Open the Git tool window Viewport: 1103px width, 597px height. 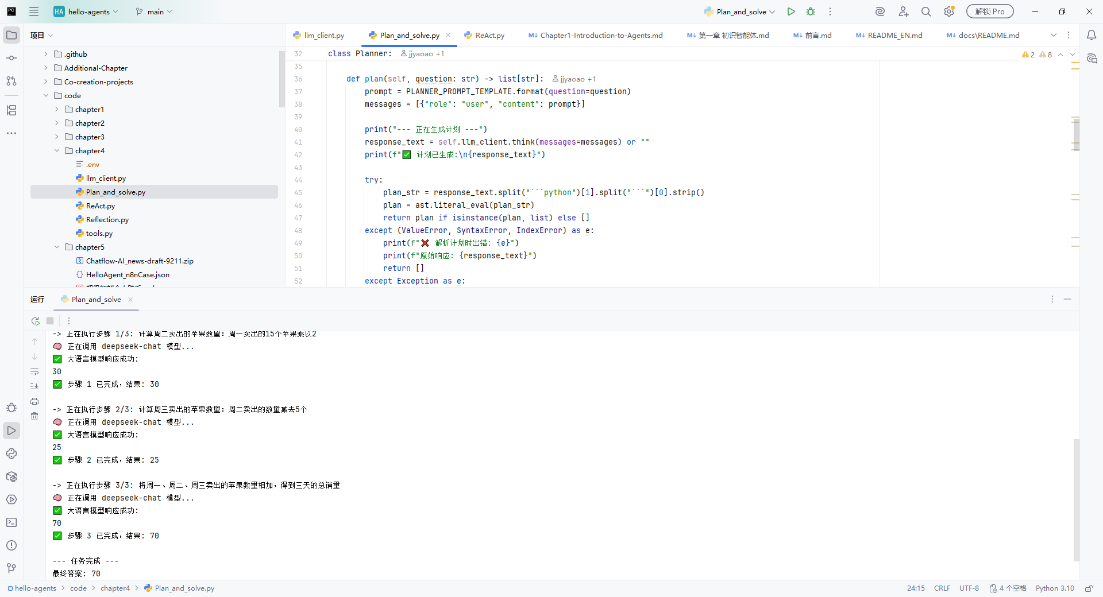click(11, 568)
